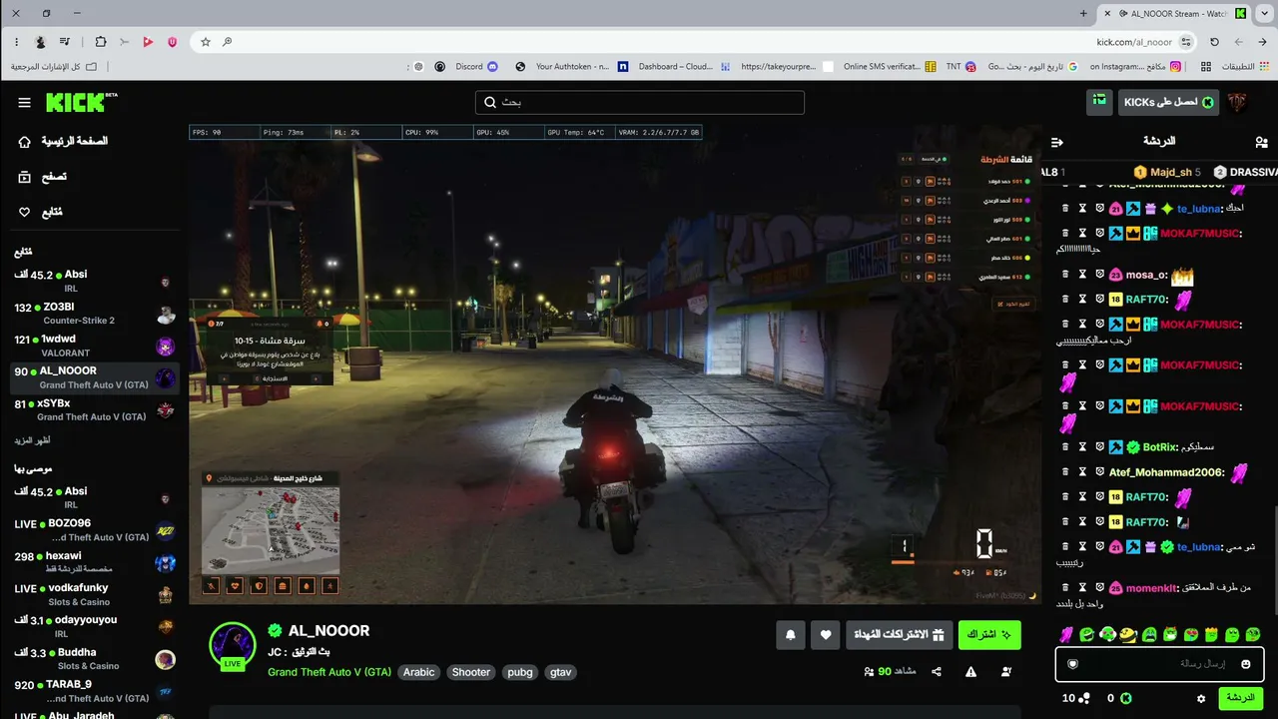Bookmark this page with the star icon

pos(206,42)
